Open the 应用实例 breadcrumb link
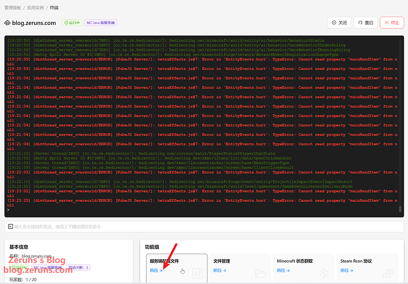The height and width of the screenshot is (284, 408). click(35, 8)
